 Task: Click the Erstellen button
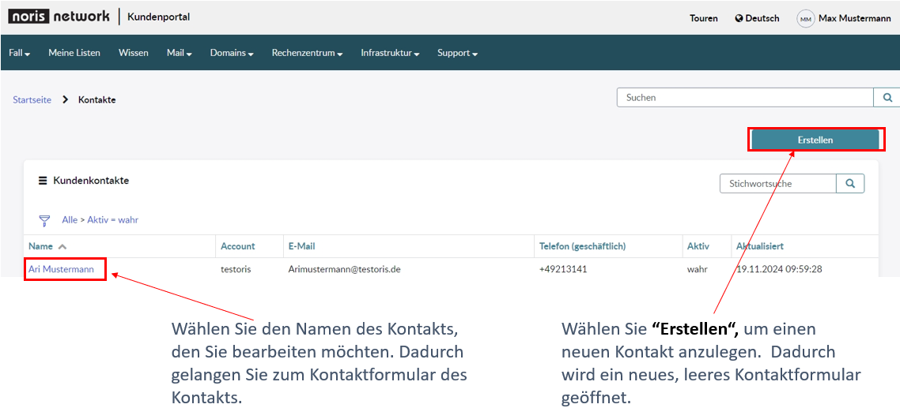click(815, 140)
